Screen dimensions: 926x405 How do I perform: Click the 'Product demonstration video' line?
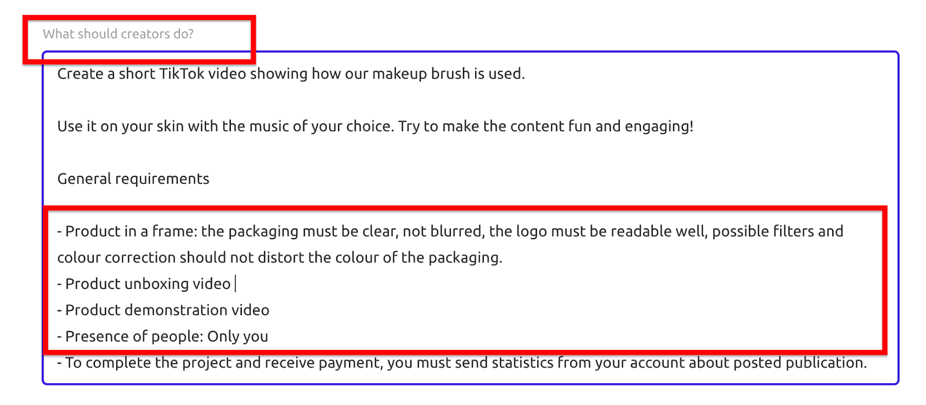[163, 310]
